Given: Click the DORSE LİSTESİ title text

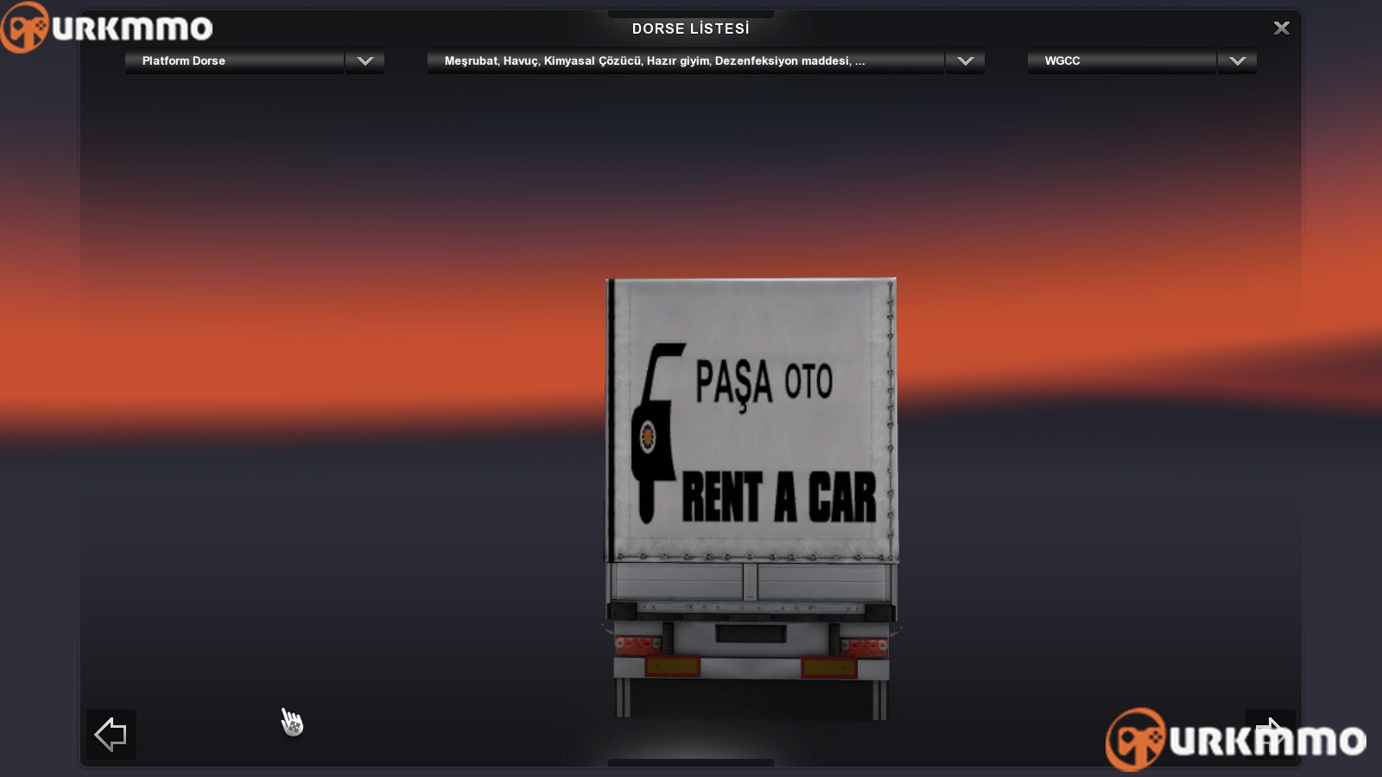Looking at the screenshot, I should coord(691,28).
